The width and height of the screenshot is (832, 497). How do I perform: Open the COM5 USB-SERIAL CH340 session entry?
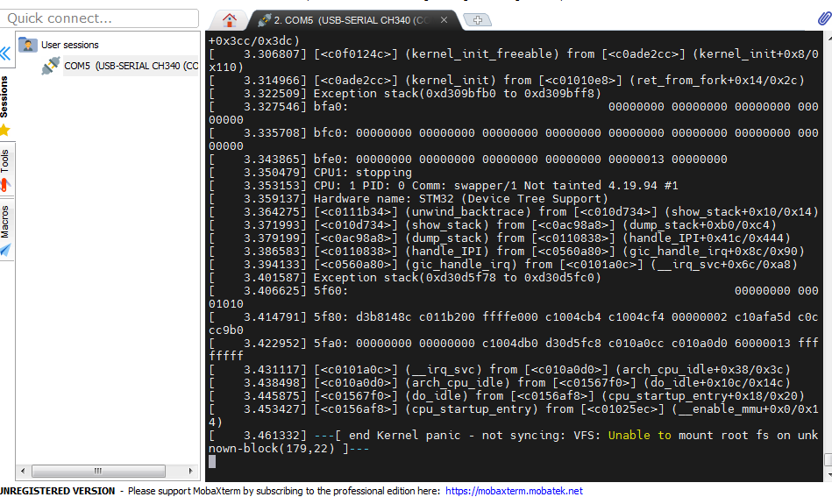(131, 66)
